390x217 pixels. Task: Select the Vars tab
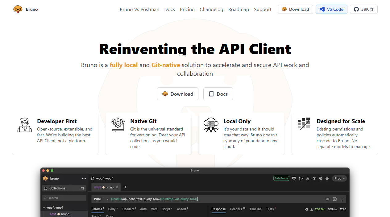(x=154, y=209)
